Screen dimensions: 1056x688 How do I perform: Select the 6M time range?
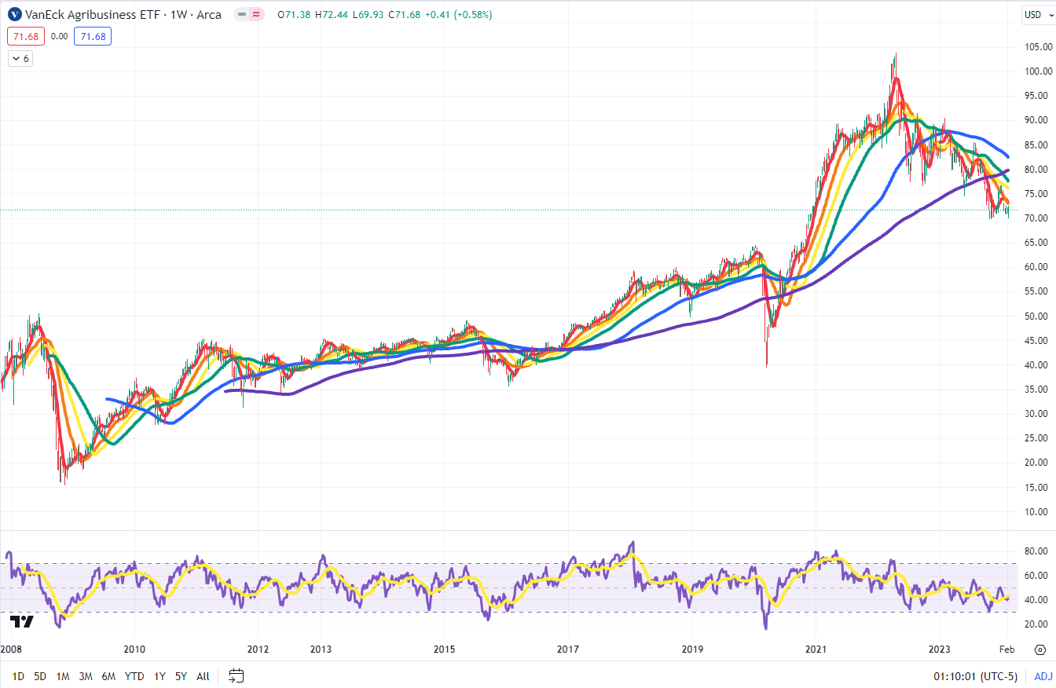[x=108, y=676]
